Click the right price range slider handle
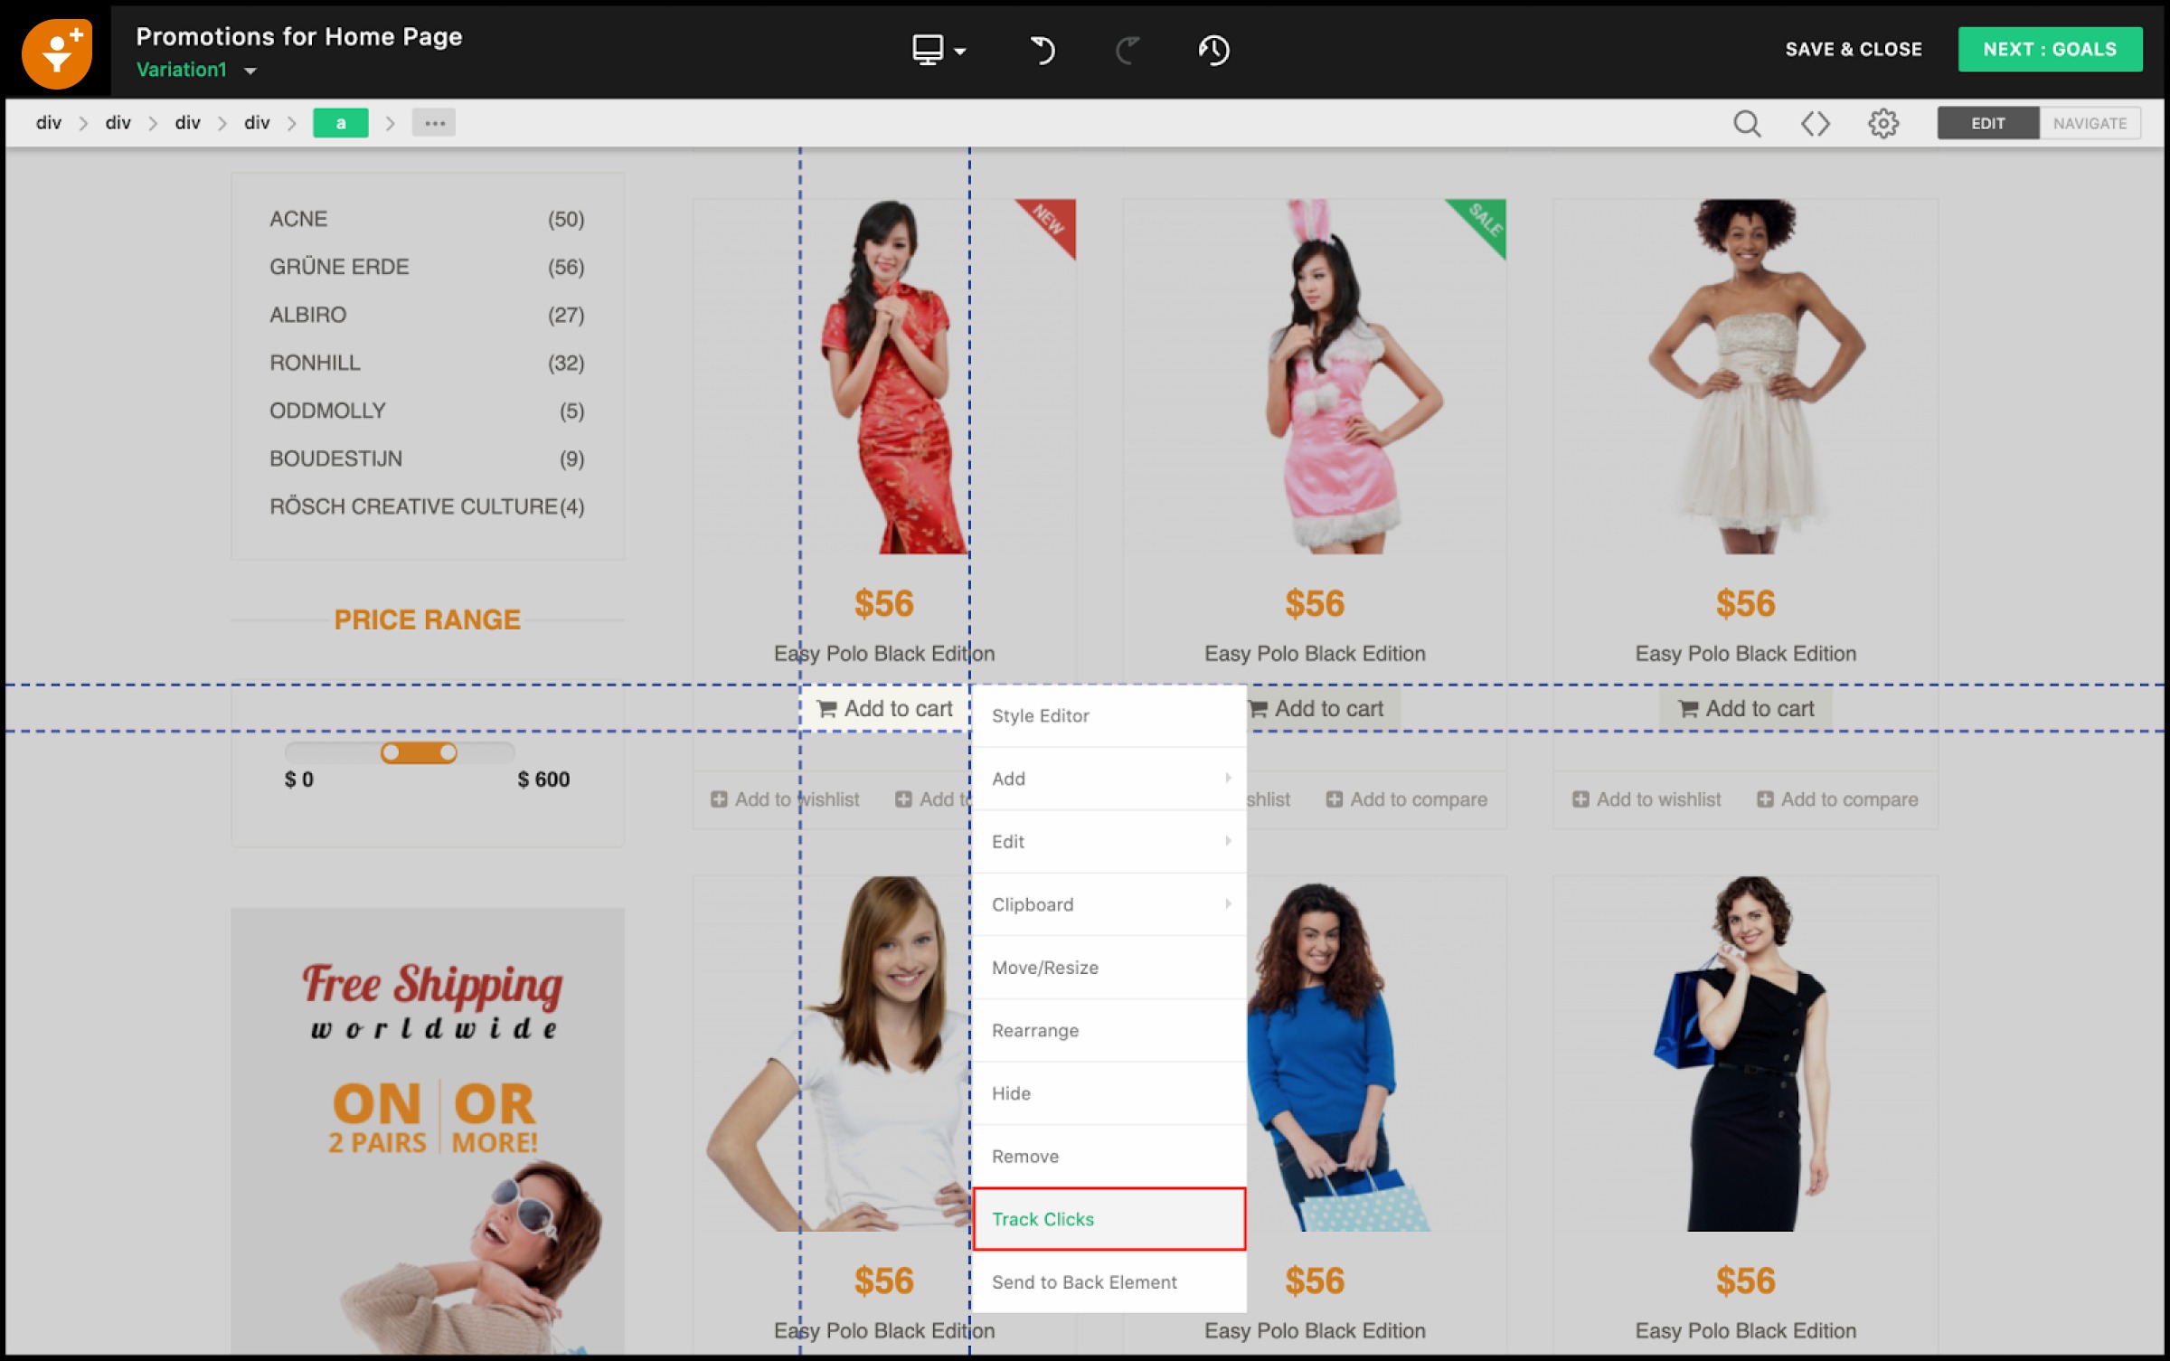Viewport: 2170px width, 1361px height. (x=448, y=752)
